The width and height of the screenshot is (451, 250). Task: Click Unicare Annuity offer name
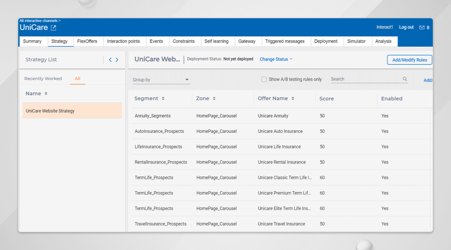point(273,116)
